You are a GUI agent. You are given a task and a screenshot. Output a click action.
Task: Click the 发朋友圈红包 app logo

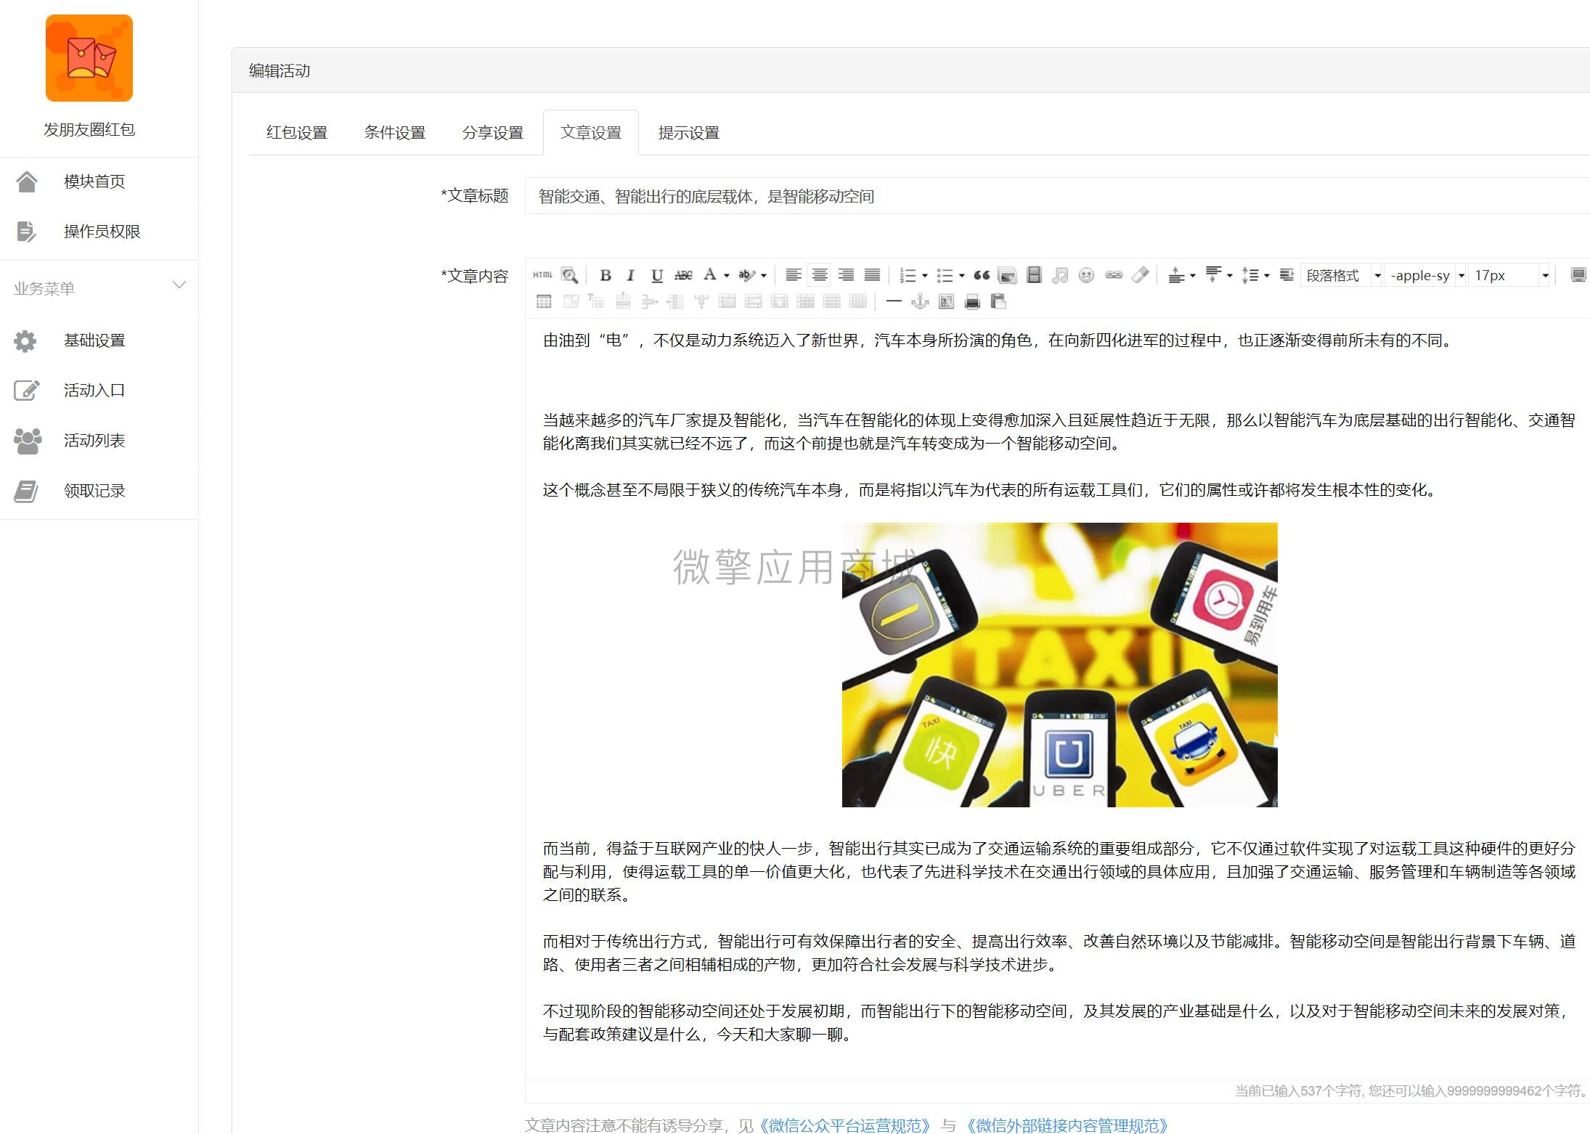pyautogui.click(x=89, y=58)
